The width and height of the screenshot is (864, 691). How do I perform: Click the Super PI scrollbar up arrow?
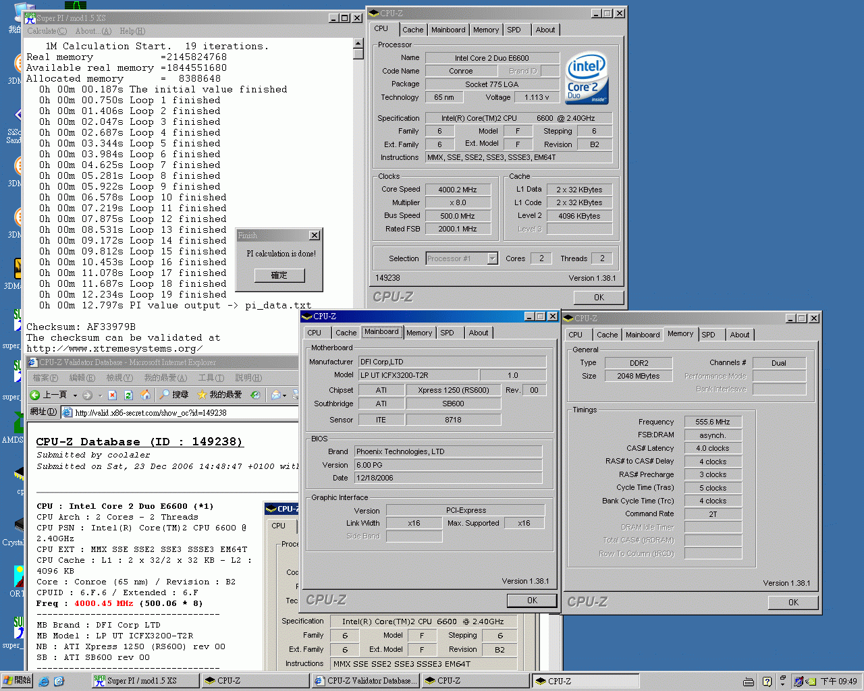tap(358, 44)
